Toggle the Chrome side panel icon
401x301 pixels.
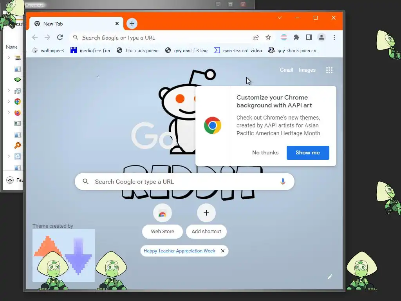point(309,37)
